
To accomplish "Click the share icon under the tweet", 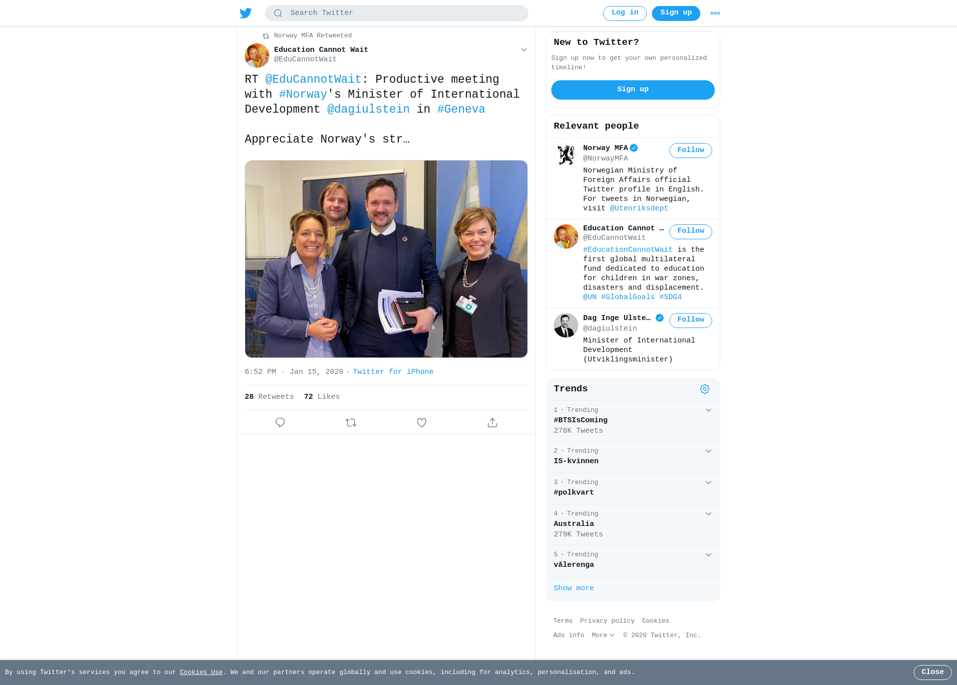I will click(x=492, y=422).
